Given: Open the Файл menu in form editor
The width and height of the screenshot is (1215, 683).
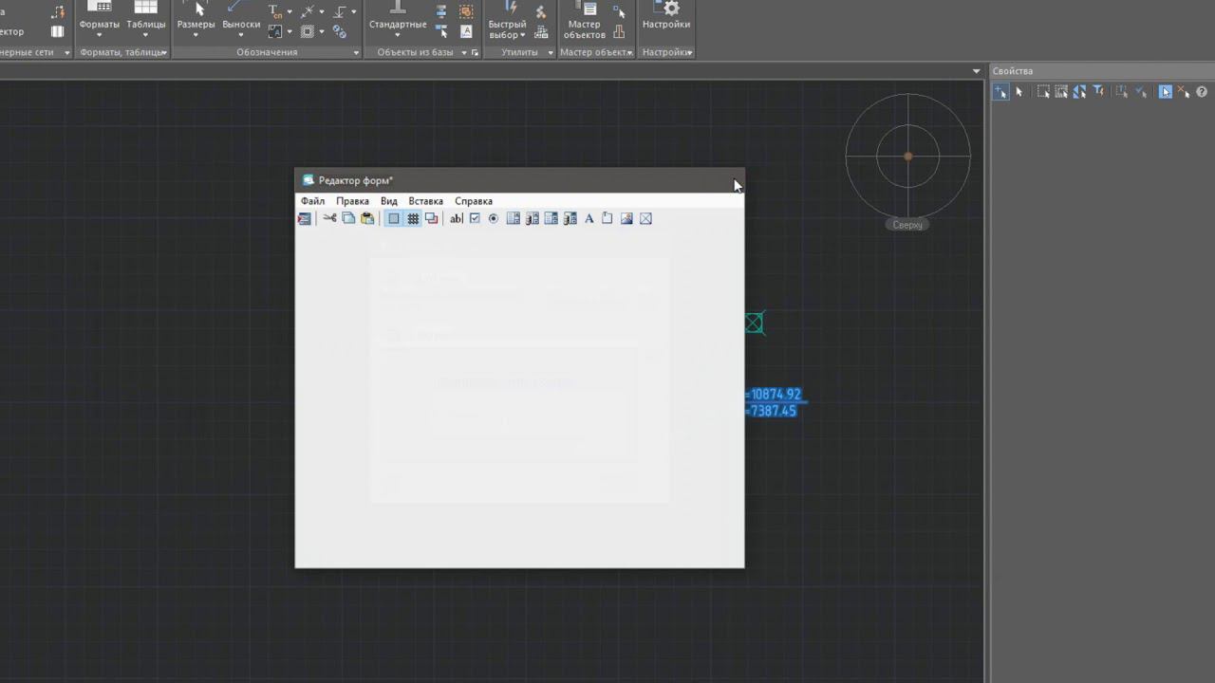Looking at the screenshot, I should coord(312,201).
